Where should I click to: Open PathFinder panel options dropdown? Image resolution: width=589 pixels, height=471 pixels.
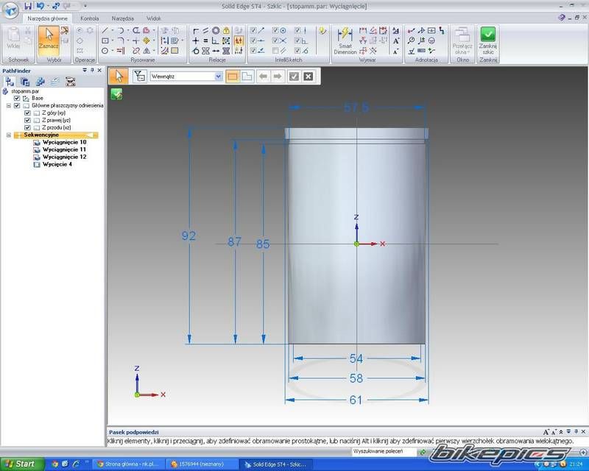[x=85, y=70]
